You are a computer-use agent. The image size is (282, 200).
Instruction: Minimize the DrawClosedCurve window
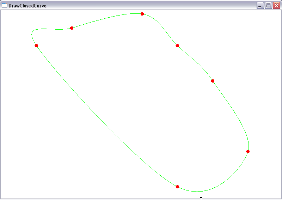pyautogui.click(x=260, y=6)
